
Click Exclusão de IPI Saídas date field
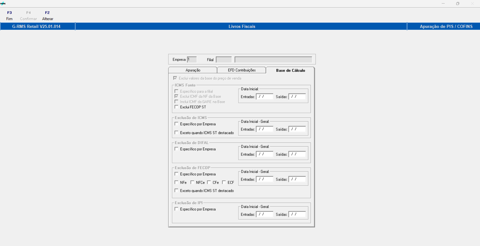click(297, 214)
